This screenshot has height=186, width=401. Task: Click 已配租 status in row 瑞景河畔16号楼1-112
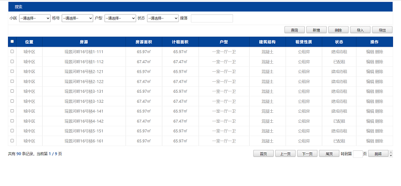pyautogui.click(x=339, y=62)
